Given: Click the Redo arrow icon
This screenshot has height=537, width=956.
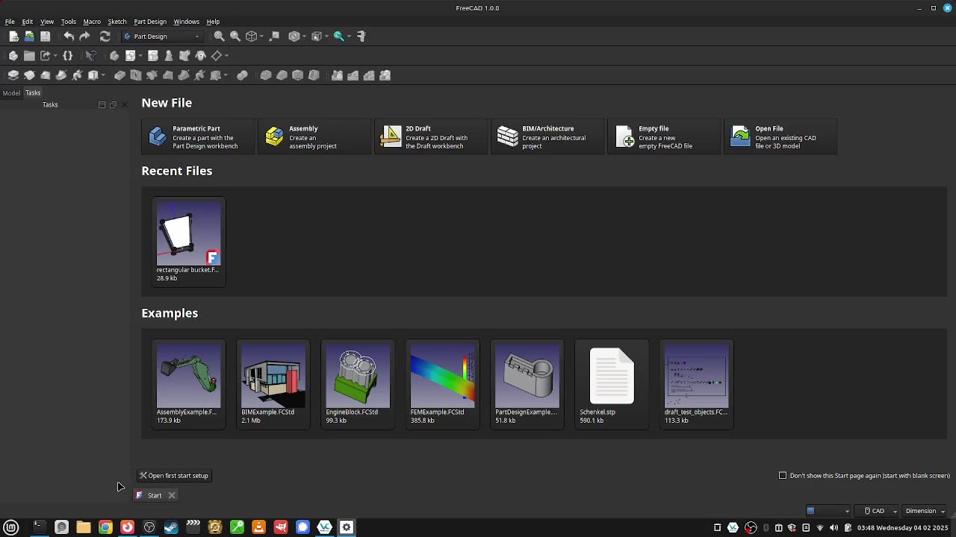Looking at the screenshot, I should point(84,36).
